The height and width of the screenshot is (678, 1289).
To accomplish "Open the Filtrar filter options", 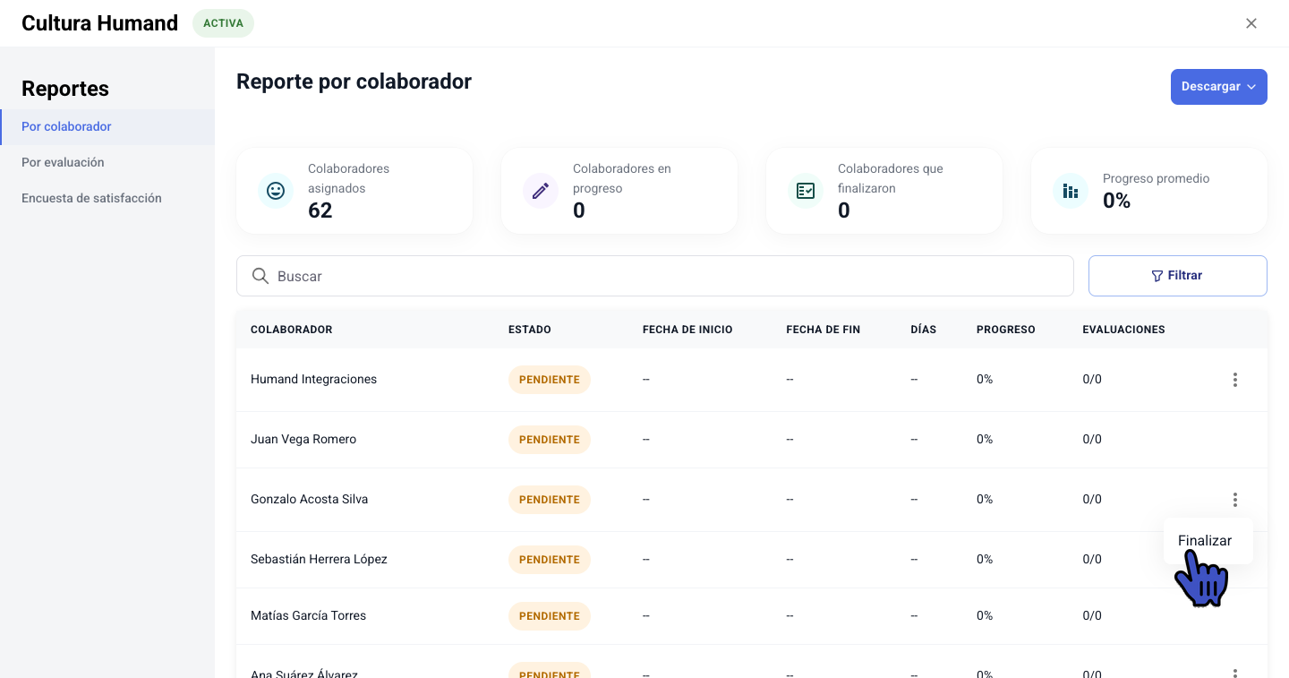I will [1178, 276].
